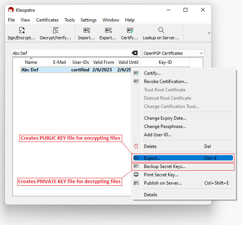The width and height of the screenshot is (242, 225).
Task: Open the OpenPGP Certificates dropdown
Action: [173, 53]
